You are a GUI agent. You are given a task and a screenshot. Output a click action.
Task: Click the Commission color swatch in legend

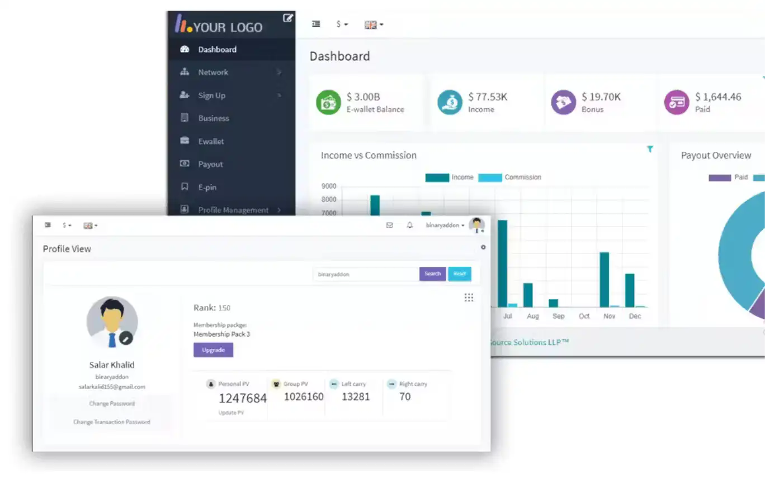coord(490,177)
